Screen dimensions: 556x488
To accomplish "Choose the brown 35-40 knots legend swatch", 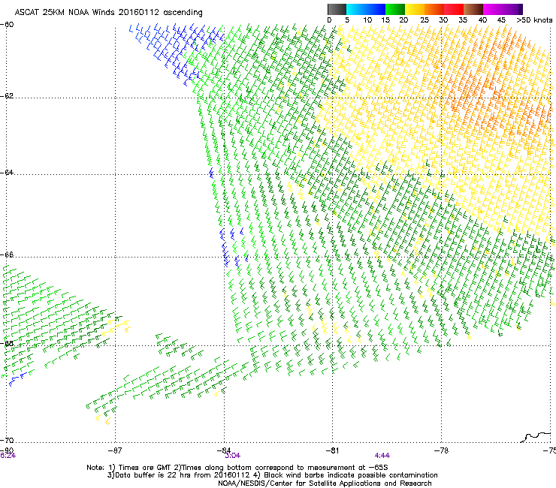I will click(x=473, y=9).
